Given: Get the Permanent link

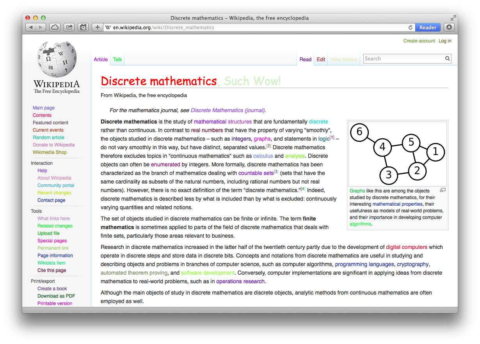Looking at the screenshot, I should pyautogui.click(x=53, y=248).
